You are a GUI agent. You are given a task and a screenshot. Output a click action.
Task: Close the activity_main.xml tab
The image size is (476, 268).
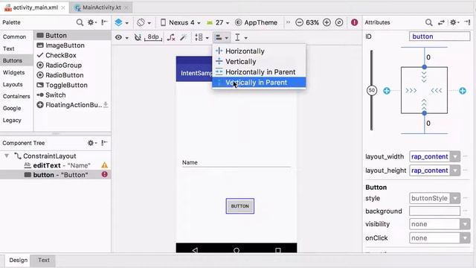(63, 7)
